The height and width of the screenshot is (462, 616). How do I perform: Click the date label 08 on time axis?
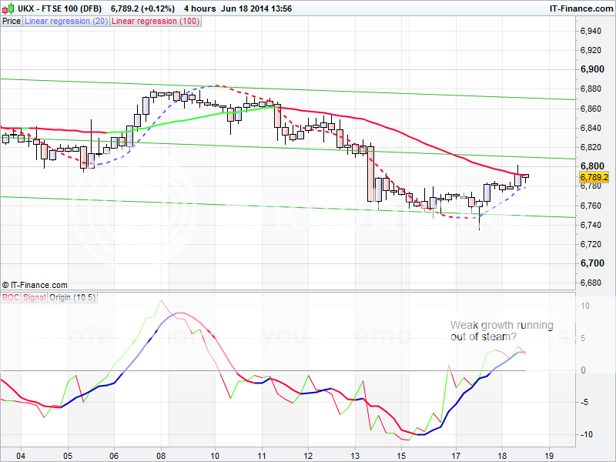click(x=161, y=456)
